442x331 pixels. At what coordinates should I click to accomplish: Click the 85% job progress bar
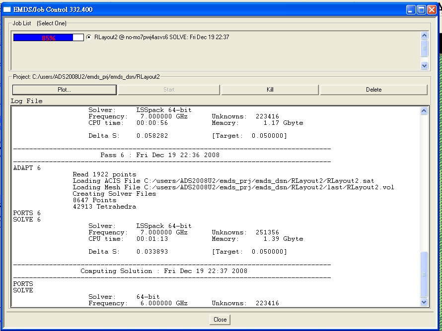coord(49,37)
